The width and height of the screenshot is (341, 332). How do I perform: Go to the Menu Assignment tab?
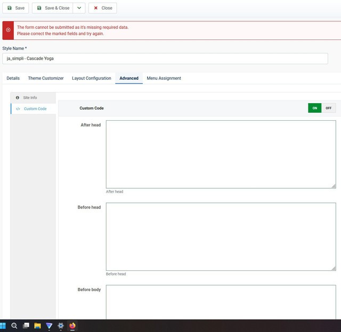coord(164,78)
